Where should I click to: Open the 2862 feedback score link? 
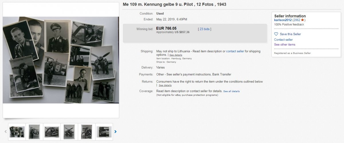point(296,20)
